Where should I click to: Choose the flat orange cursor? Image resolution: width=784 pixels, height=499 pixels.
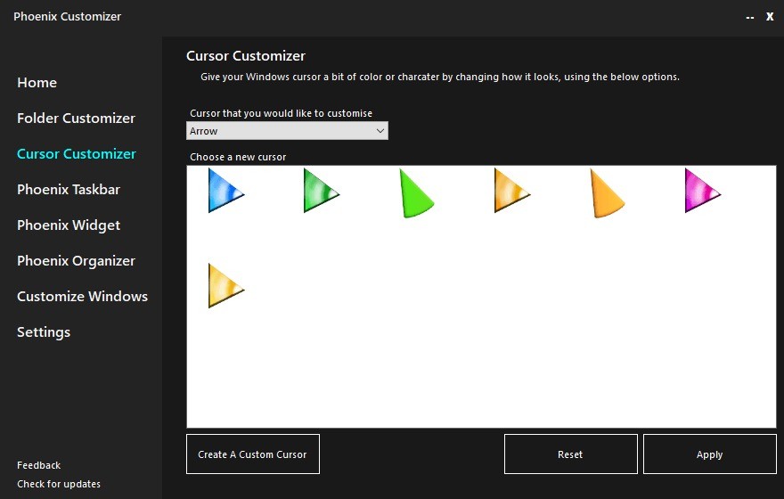pyautogui.click(x=607, y=193)
